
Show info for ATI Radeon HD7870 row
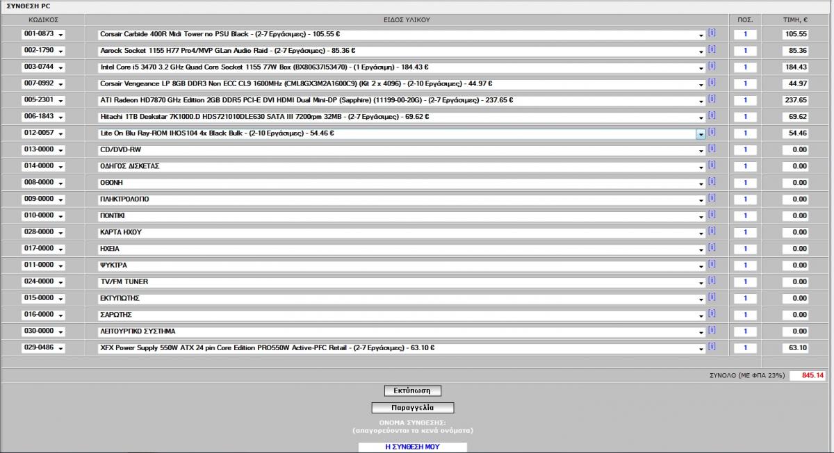coord(712,99)
